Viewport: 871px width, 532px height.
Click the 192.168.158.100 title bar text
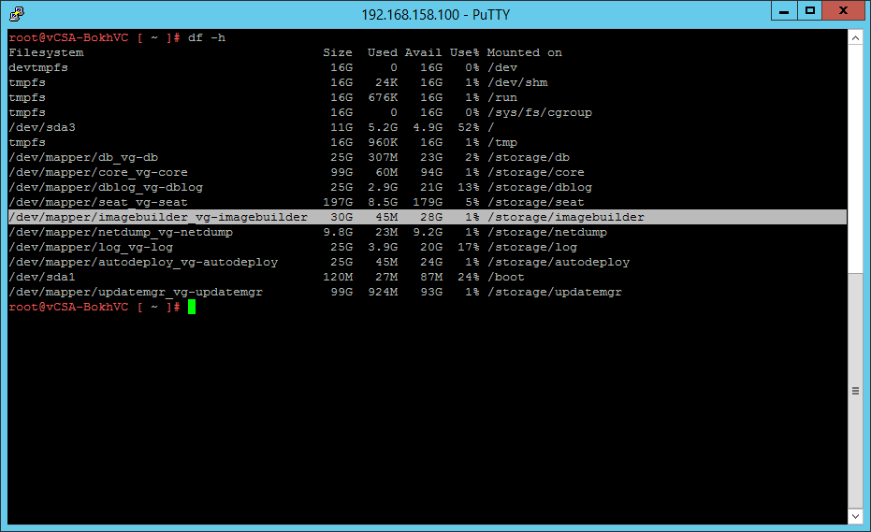pos(434,14)
